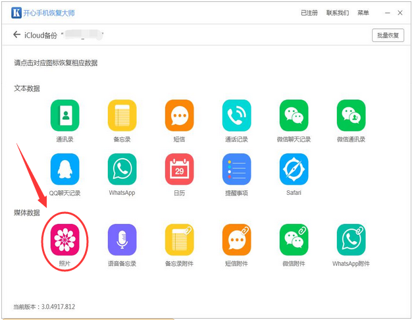Select the 提醒事项 reminders icon

tap(236, 169)
